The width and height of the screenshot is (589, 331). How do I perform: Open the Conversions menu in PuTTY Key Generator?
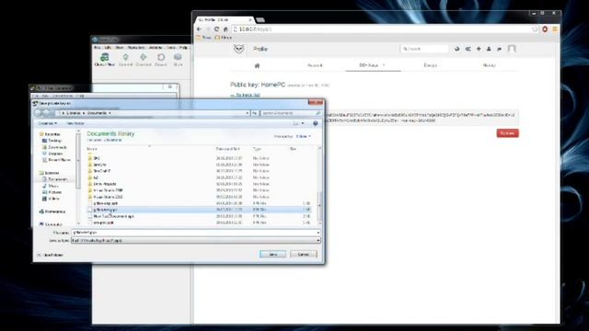[x=63, y=96]
